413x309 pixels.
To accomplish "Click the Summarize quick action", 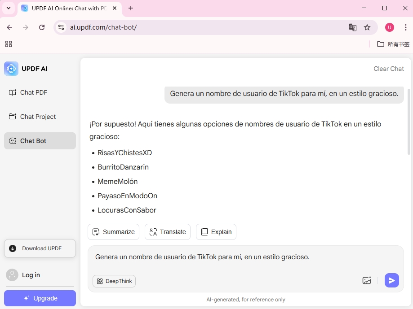I will pyautogui.click(x=113, y=232).
